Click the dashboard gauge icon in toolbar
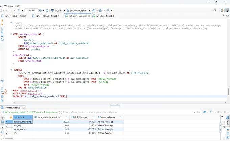The width and height of the screenshot is (230, 141). click(x=94, y=10)
